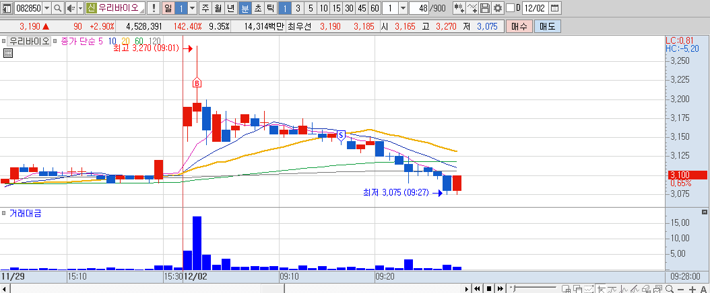The height and width of the screenshot is (293, 710).
Task: Fast-forward the chart replay
Action: pyautogui.click(x=501, y=288)
